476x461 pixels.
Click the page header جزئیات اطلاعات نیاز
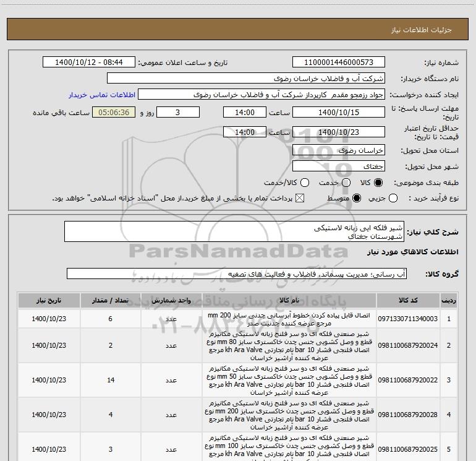(x=421, y=30)
